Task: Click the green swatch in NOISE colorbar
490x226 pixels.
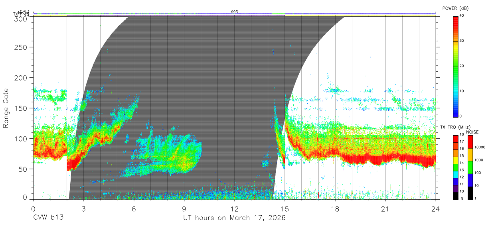Action: (x=470, y=167)
